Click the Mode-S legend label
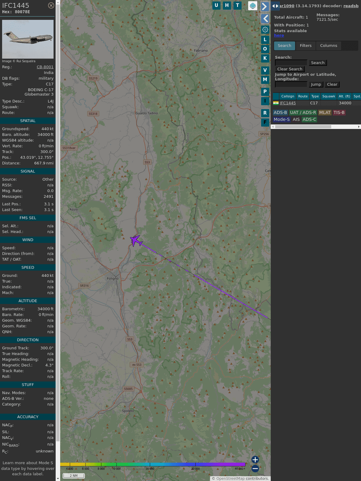The width and height of the screenshot is (361, 481). (x=282, y=119)
